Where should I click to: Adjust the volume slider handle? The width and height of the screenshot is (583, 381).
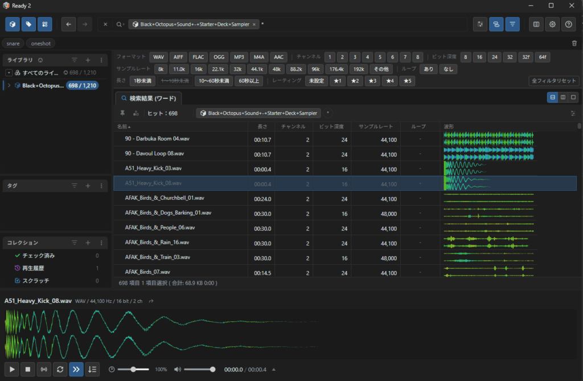pos(213,370)
